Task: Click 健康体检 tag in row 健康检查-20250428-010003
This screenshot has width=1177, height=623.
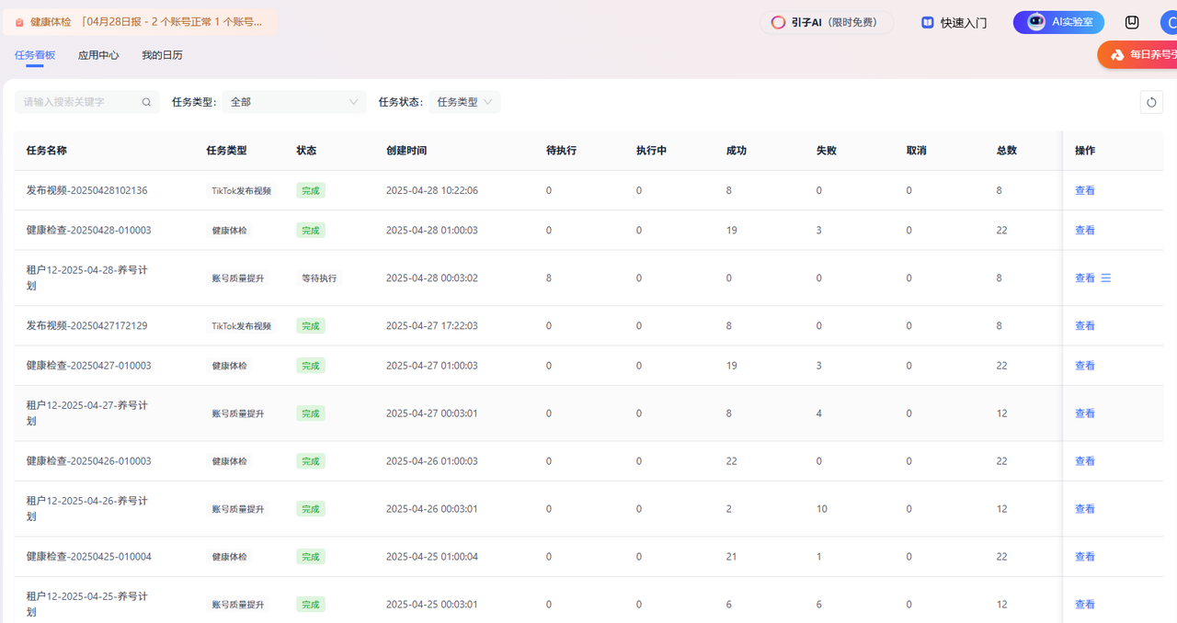Action: [x=230, y=230]
